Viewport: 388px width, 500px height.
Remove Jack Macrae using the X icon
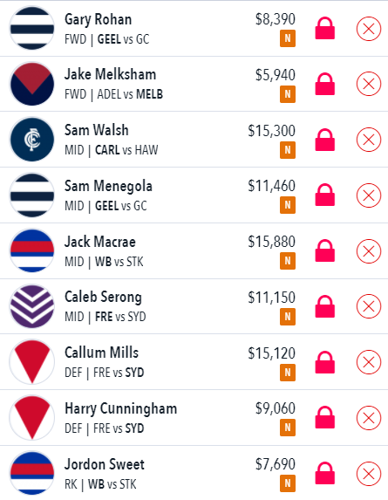(x=369, y=251)
